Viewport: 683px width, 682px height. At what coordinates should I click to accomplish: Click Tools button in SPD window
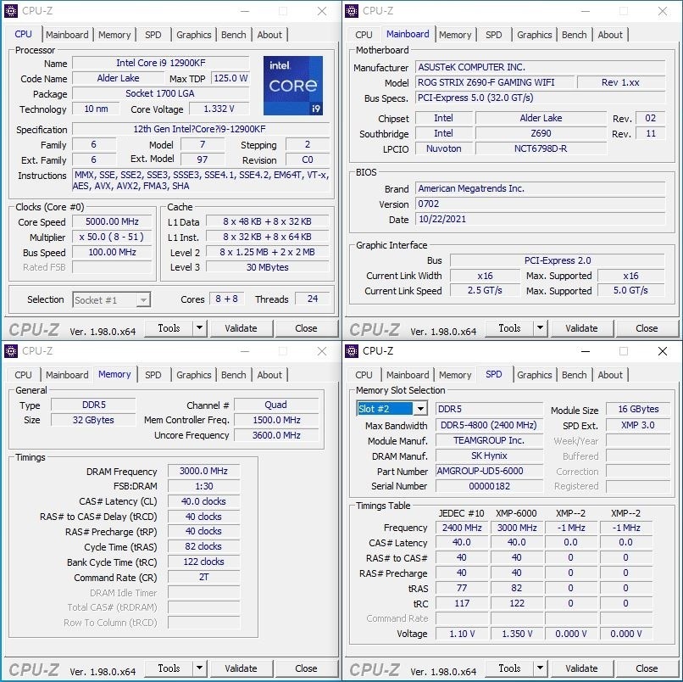pos(509,668)
